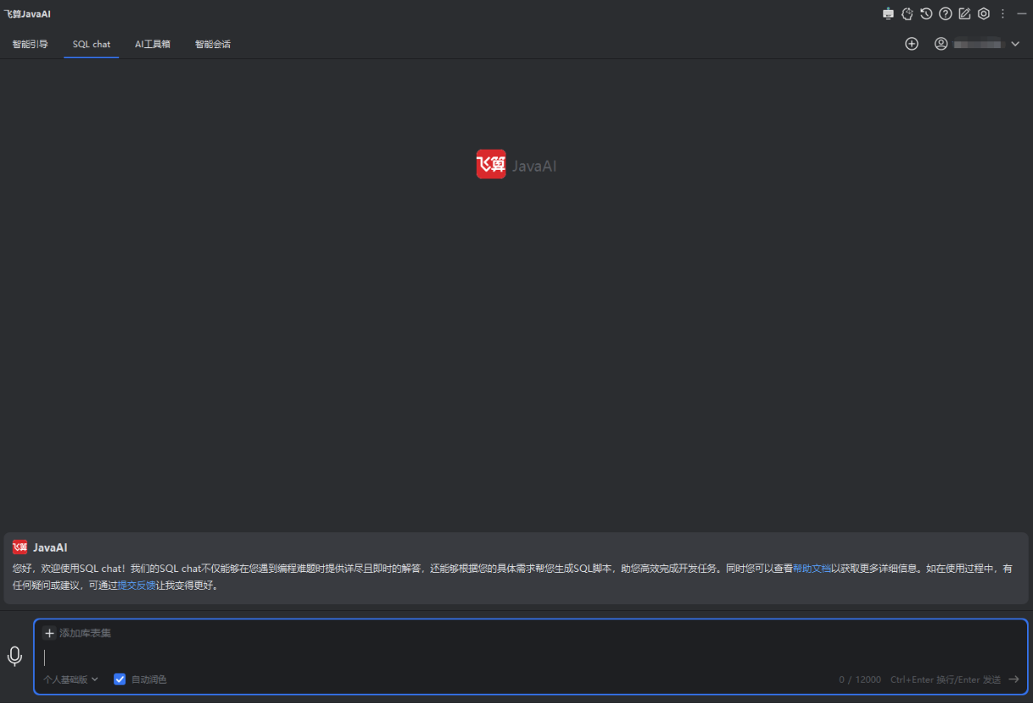The width and height of the screenshot is (1033, 703).
Task: Open the history clock icon
Action: click(x=926, y=14)
